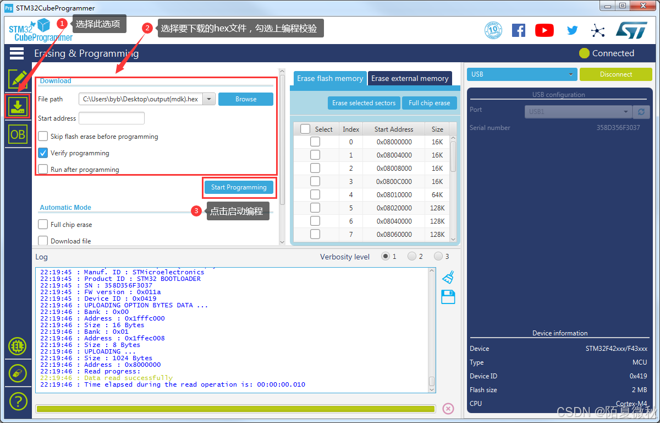The image size is (660, 423).
Task: Check Download file in Automatic Mode
Action: [x=43, y=241]
